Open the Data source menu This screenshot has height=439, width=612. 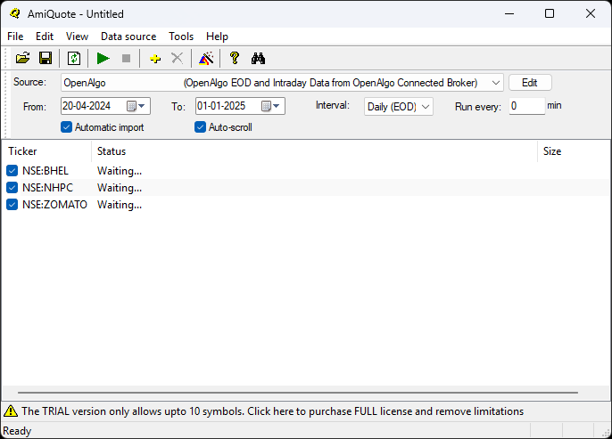(x=128, y=37)
